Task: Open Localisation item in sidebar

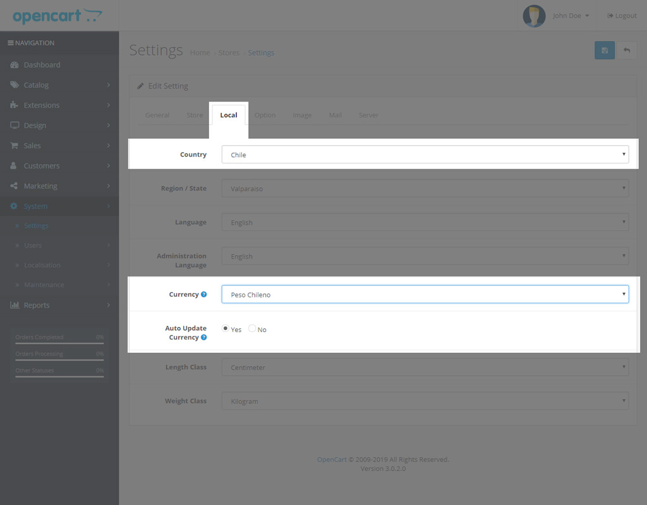Action: pyautogui.click(x=42, y=265)
